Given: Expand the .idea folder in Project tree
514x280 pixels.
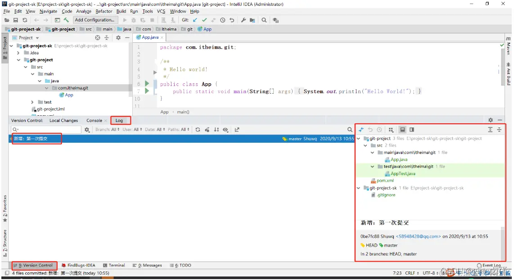Looking at the screenshot, I should click(18, 53).
